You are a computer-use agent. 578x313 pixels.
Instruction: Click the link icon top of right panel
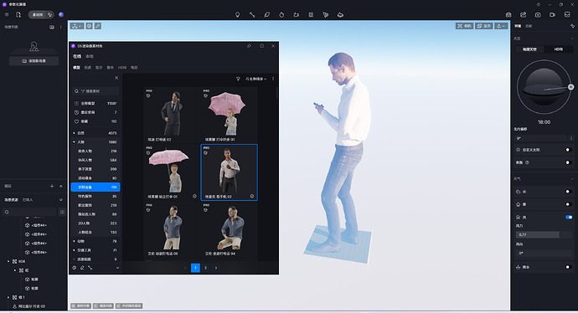click(x=572, y=26)
